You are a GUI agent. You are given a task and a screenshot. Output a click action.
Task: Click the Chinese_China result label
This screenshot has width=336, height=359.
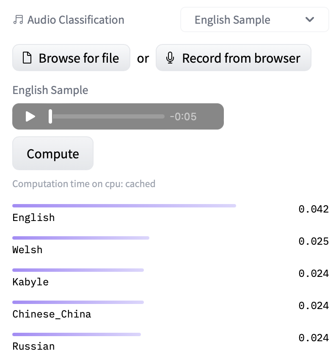52,314
